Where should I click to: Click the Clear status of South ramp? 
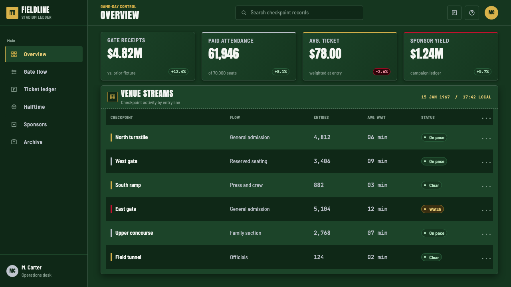(x=432, y=185)
